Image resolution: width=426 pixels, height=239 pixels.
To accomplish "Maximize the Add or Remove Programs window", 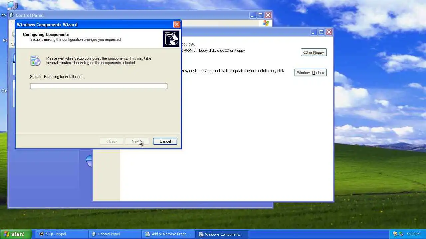I will click(x=321, y=32).
